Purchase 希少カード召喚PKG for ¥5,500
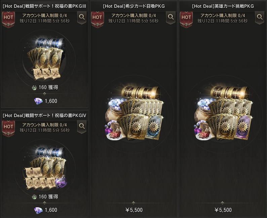This screenshot has width=267, height=218. [x=134, y=210]
